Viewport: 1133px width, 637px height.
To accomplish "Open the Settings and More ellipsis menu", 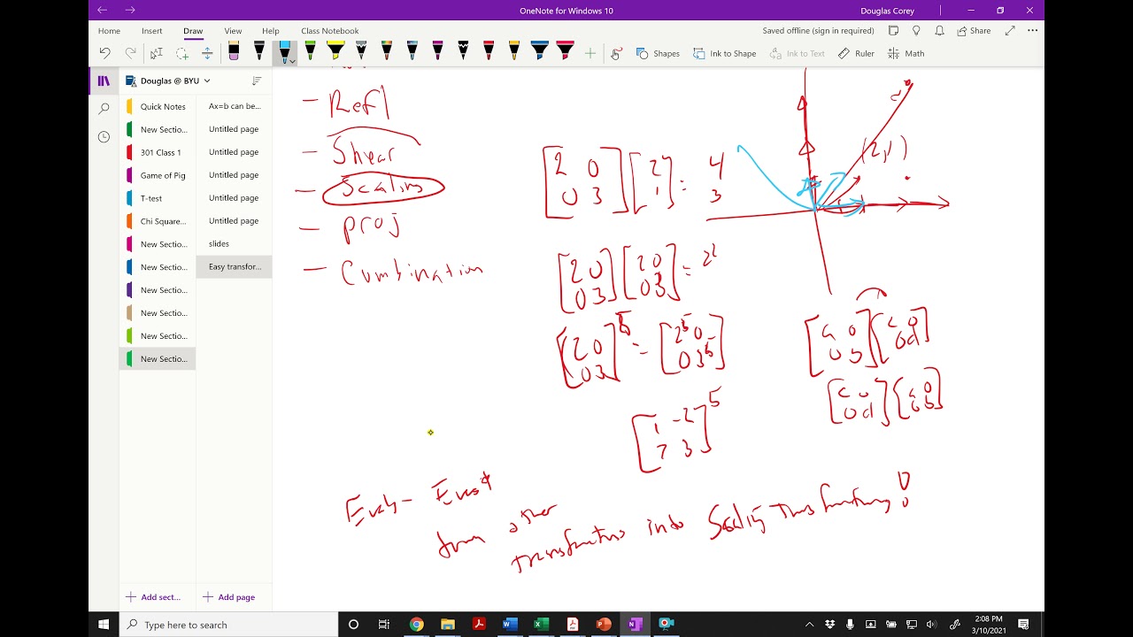I will pos(1032,31).
